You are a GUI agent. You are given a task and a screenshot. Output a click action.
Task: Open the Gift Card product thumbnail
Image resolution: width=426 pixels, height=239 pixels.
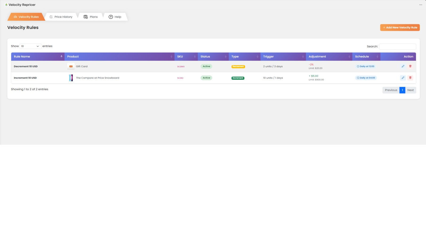click(x=71, y=66)
